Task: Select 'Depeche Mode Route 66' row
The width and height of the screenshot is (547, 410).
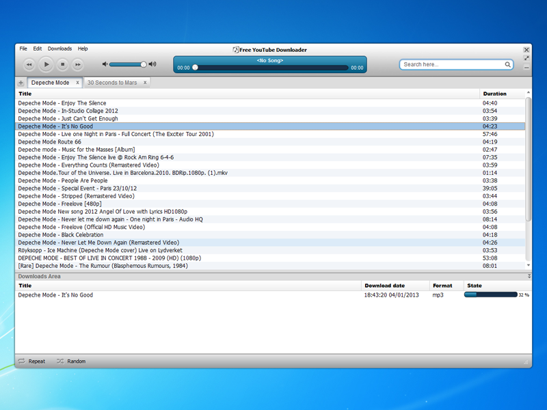Action: coord(270,142)
